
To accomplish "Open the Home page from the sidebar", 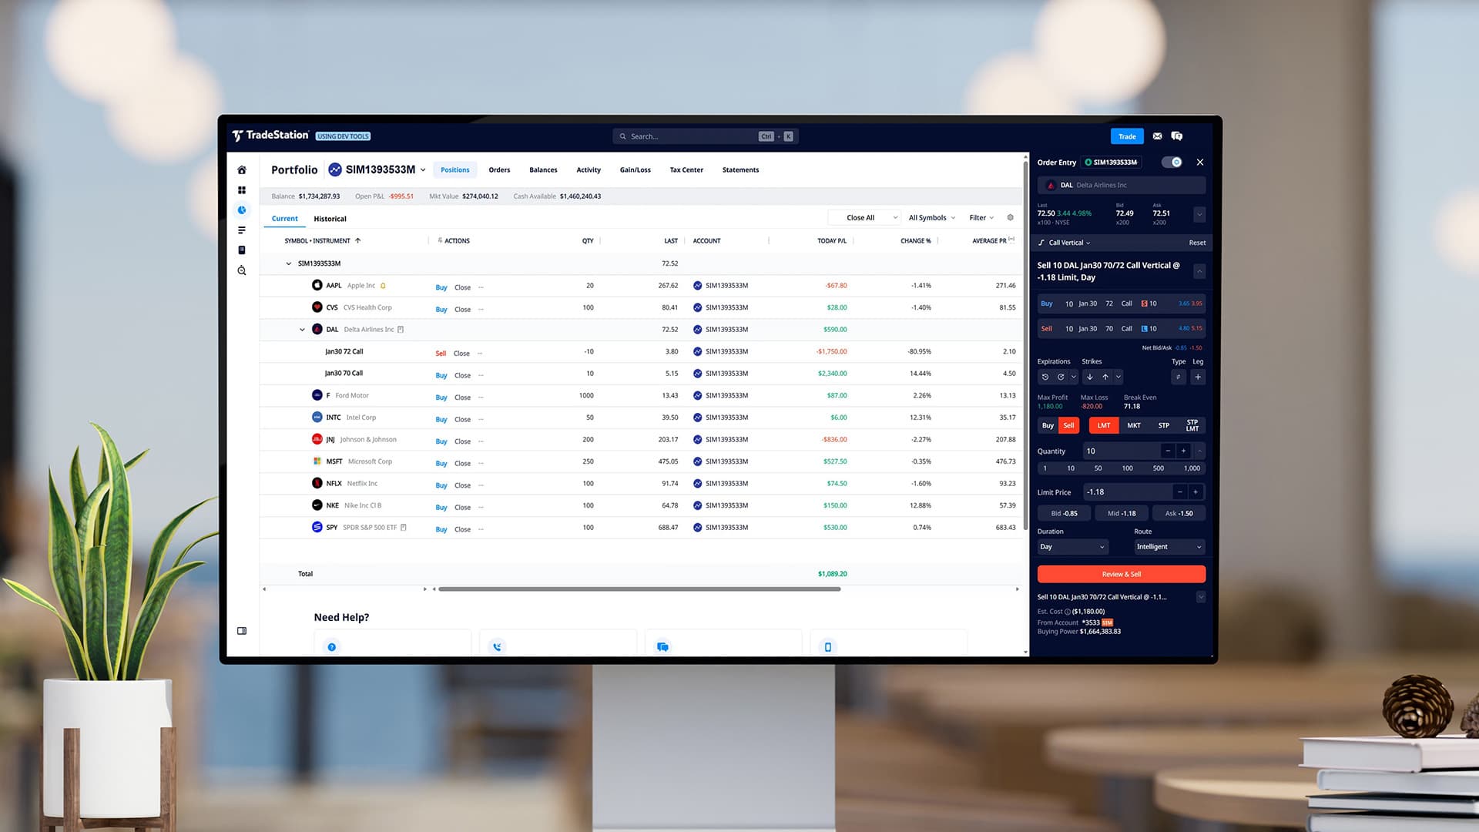I will (x=242, y=170).
